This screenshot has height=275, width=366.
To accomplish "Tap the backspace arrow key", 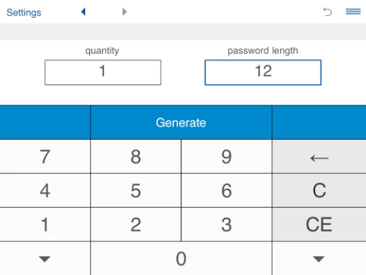I will pyautogui.click(x=319, y=157).
